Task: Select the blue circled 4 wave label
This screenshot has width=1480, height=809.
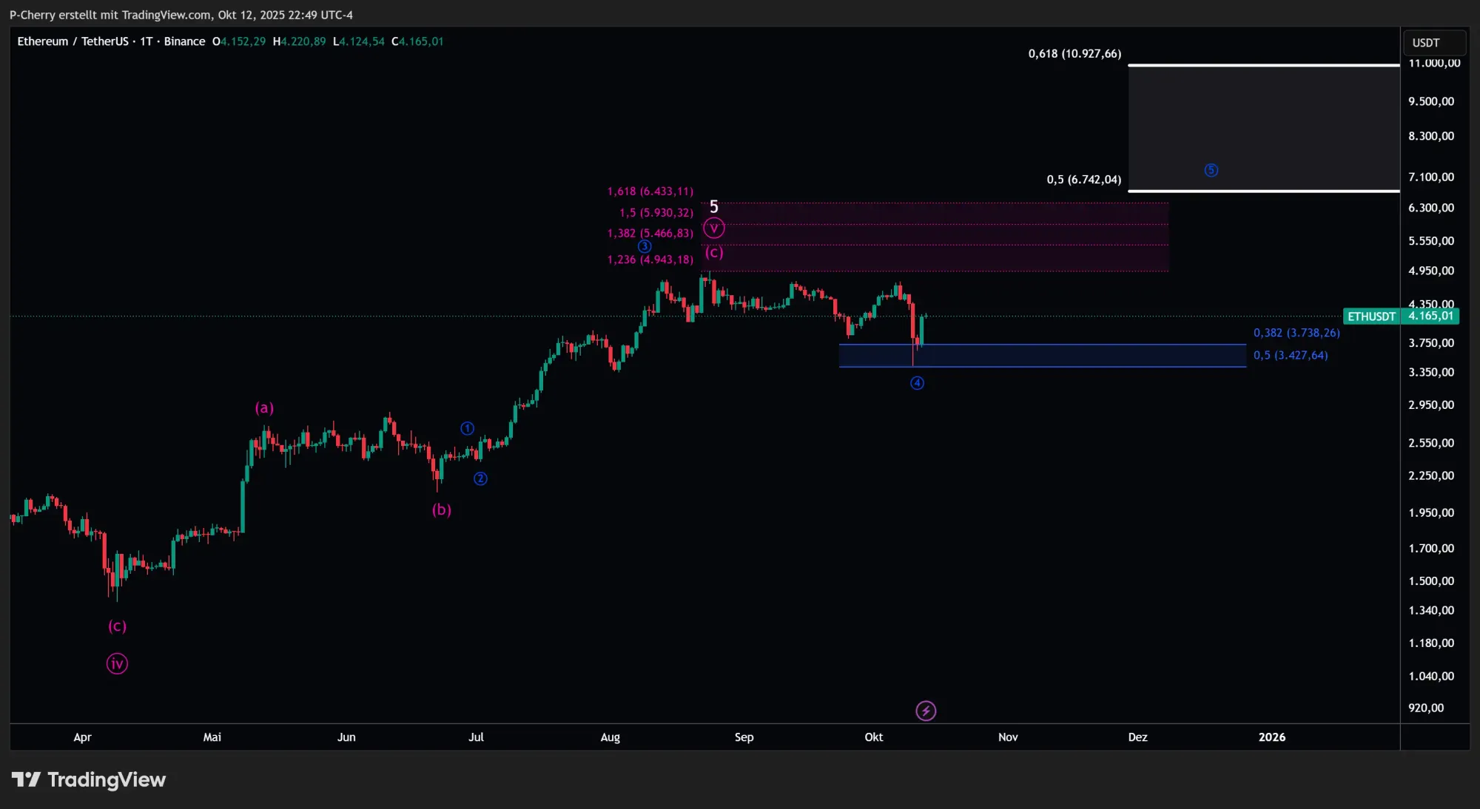Action: coord(917,383)
